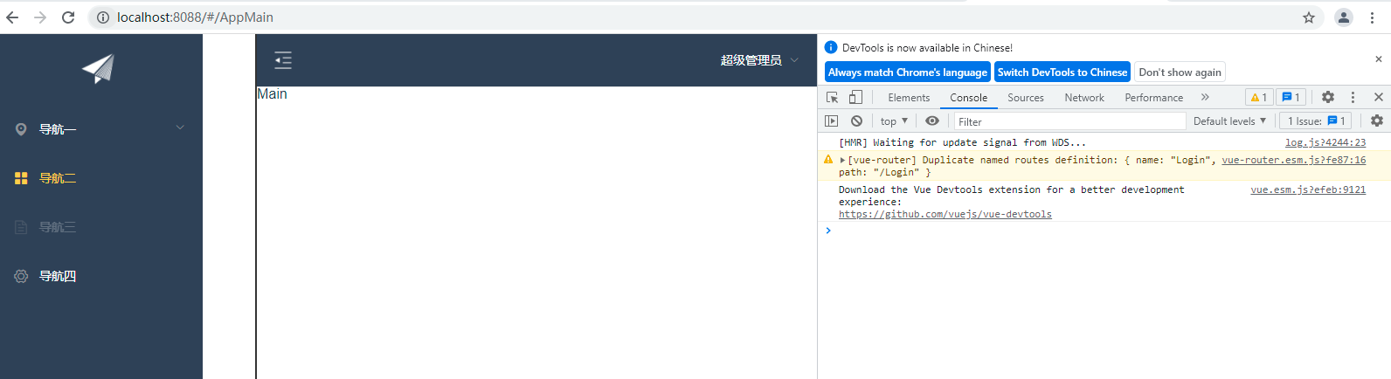The image size is (1391, 379).
Task: Expand the vue-router warning message arrow
Action: [842, 161]
